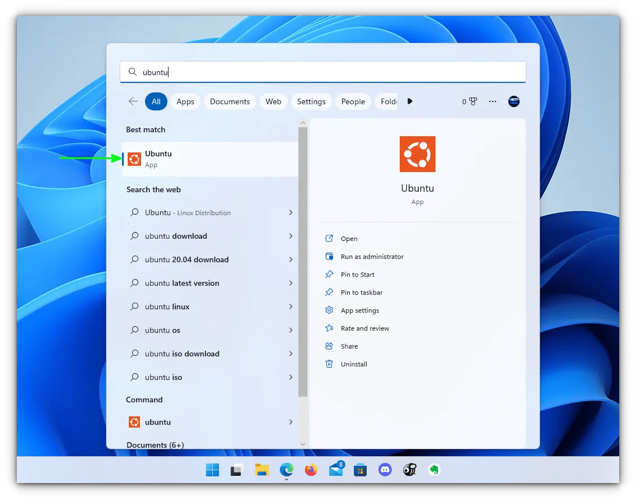The height and width of the screenshot is (501, 636).
Task: Launch Firefox from the taskbar
Action: tap(311, 470)
